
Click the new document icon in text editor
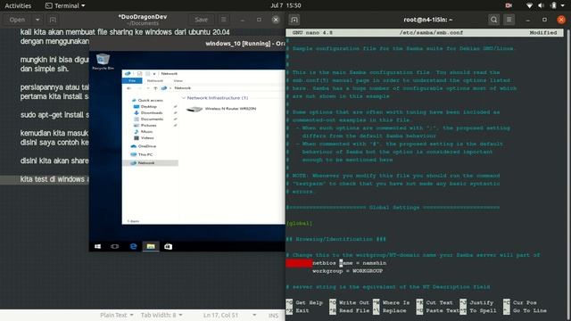(x=53, y=20)
